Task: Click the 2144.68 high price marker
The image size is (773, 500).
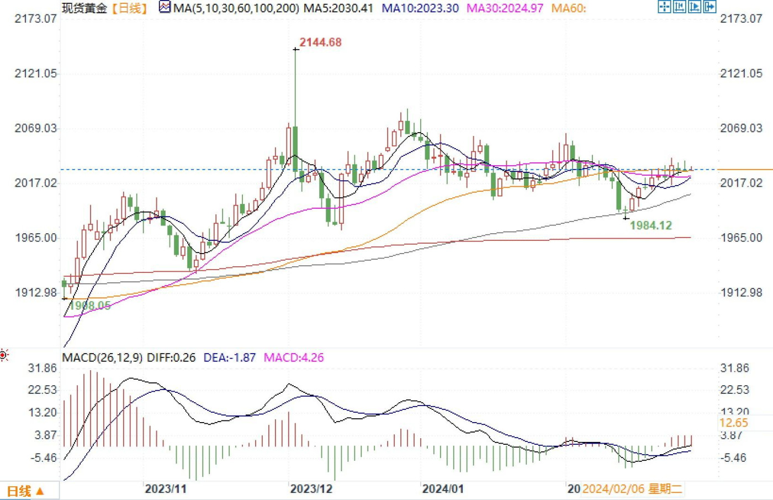Action: [320, 43]
